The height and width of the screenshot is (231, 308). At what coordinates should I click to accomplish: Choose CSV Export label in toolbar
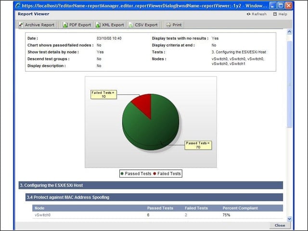[146, 25]
